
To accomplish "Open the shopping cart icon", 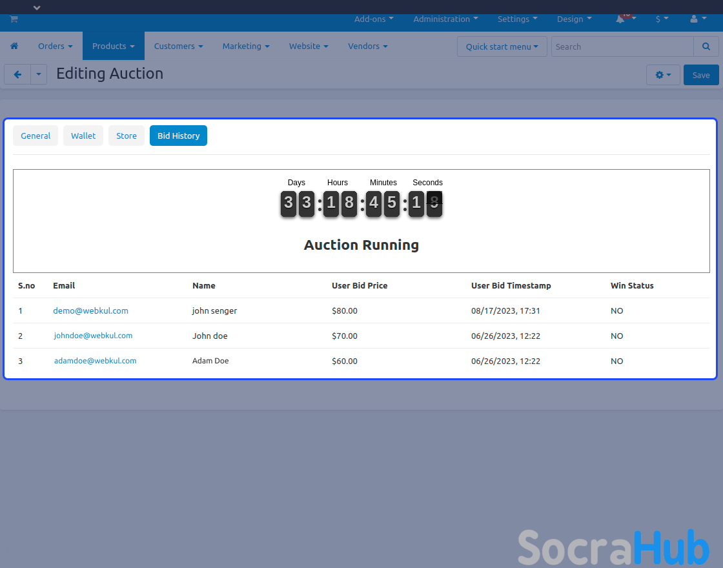I will click(x=14, y=19).
